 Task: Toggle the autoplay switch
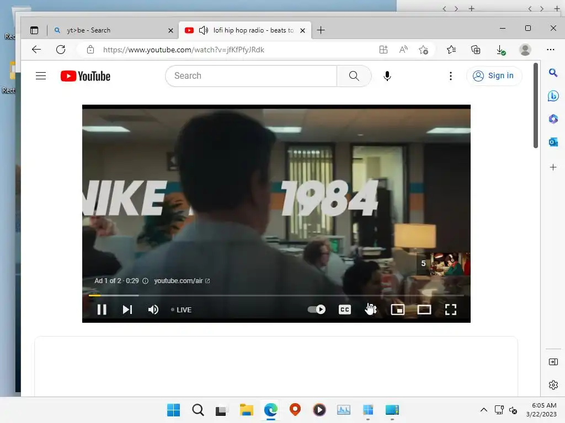(316, 310)
